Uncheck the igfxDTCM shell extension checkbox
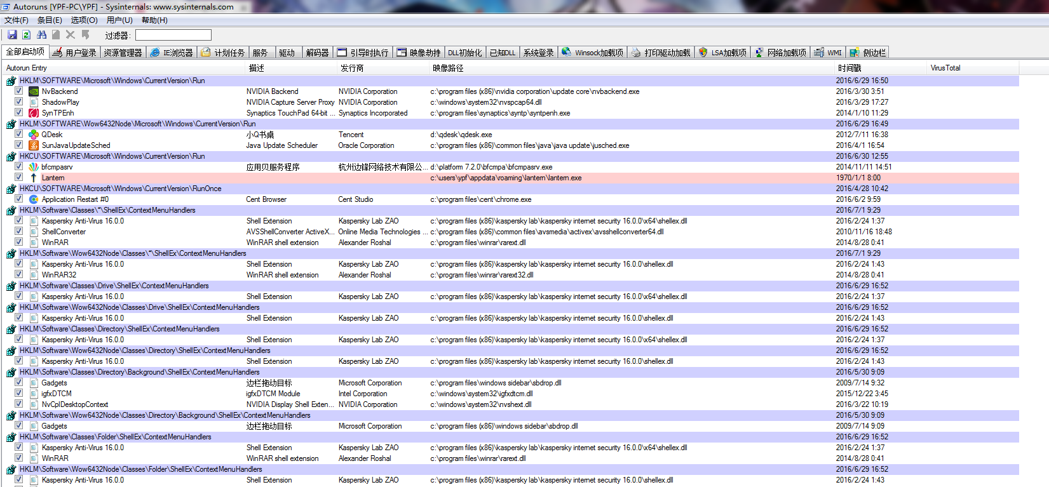The width and height of the screenshot is (1049, 487). pos(19,393)
